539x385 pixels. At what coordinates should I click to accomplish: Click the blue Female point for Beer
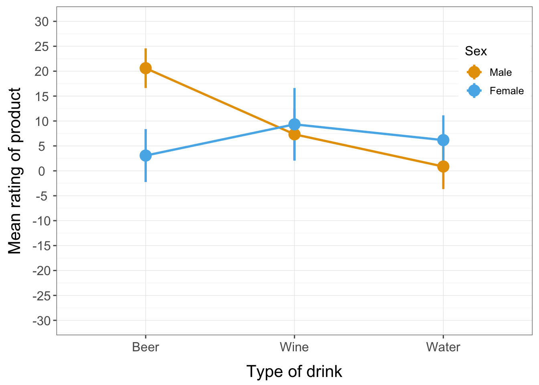(x=146, y=156)
